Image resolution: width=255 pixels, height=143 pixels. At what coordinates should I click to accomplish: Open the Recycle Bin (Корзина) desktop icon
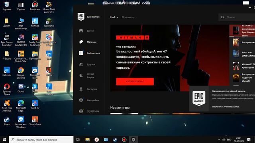coord(7,6)
